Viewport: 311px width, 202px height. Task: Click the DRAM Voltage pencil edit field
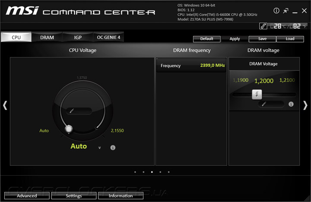[271, 104]
